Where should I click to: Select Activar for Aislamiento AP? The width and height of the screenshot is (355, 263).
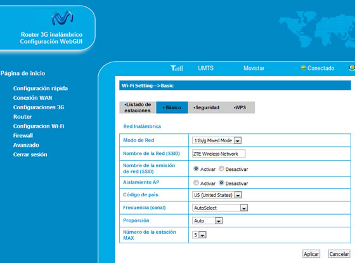pyautogui.click(x=196, y=183)
